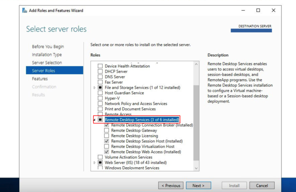Check the Device Health Attestation role
The width and height of the screenshot is (296, 192).
coord(100,66)
